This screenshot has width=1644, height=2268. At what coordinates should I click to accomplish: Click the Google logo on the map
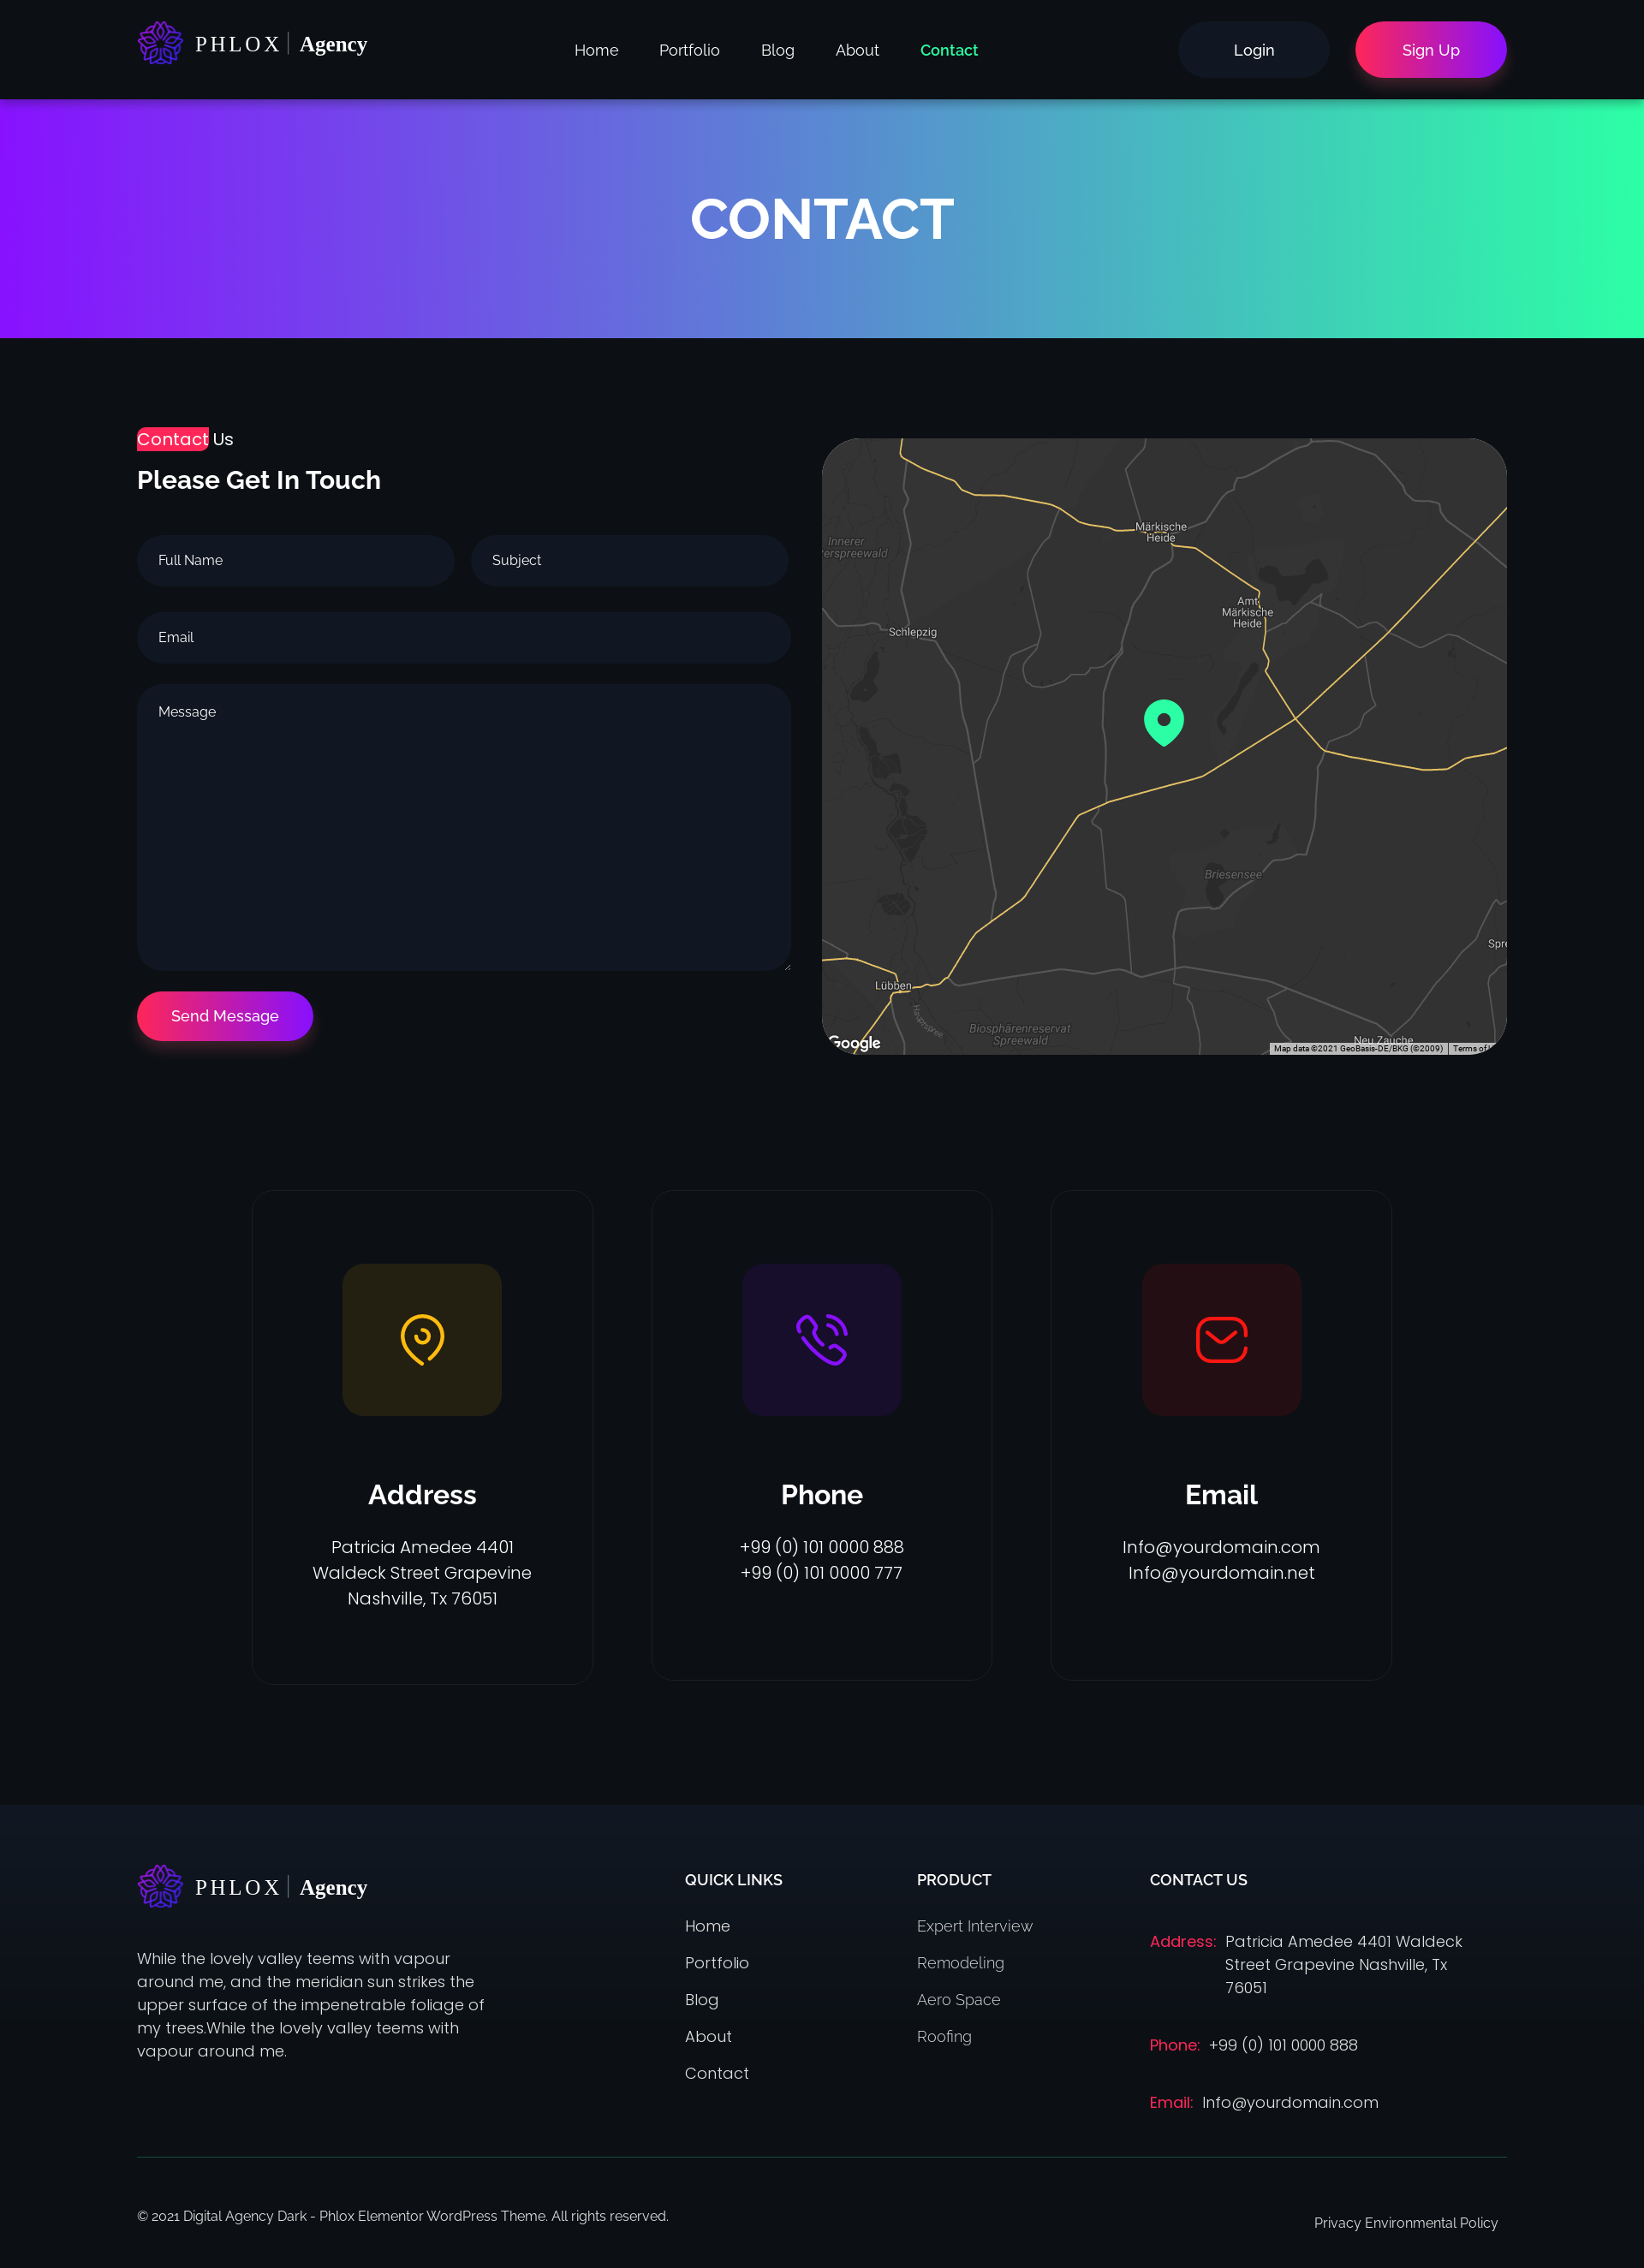tap(855, 1043)
